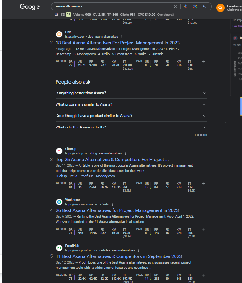Screen dimensions: 242x283
Task: Click the ProofHub DR 78 value
Action: (x=71, y=278)
